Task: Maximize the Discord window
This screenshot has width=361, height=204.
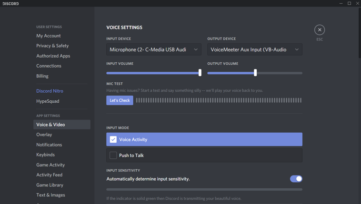Action: pos(349,3)
